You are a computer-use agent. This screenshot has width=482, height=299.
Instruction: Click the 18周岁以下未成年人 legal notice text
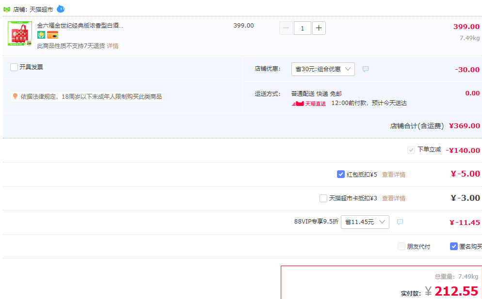91,97
